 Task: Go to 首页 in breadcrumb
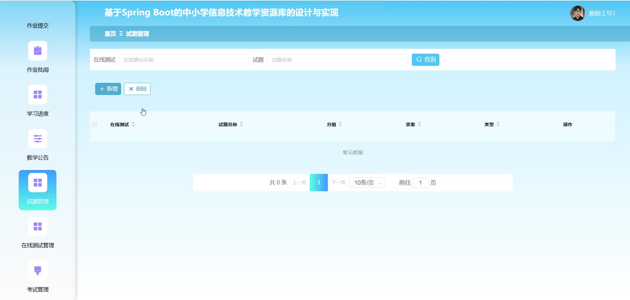(x=110, y=34)
